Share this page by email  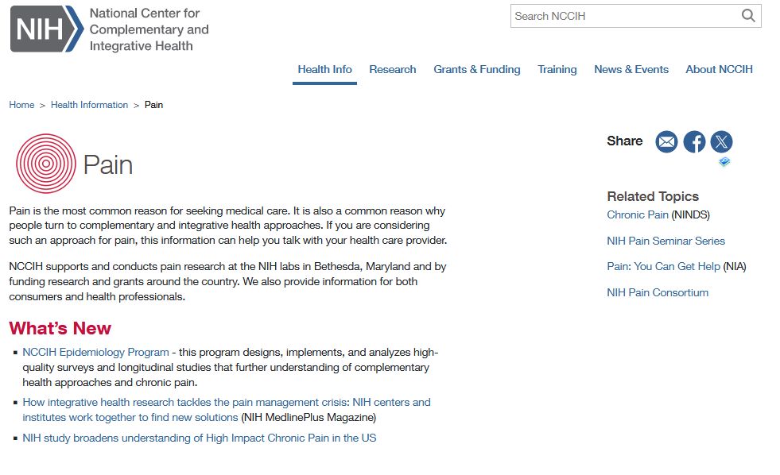coord(666,142)
